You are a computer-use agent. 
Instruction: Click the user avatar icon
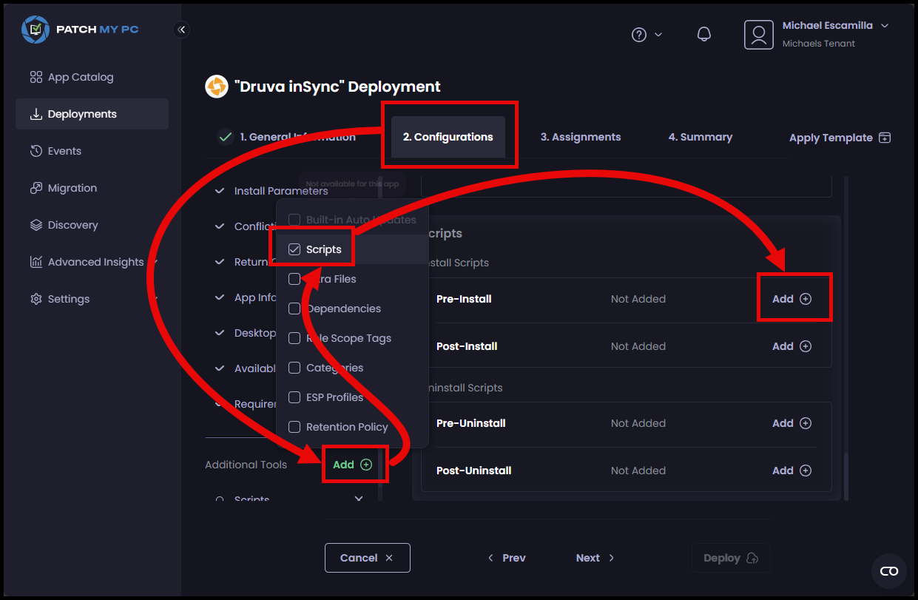point(758,35)
